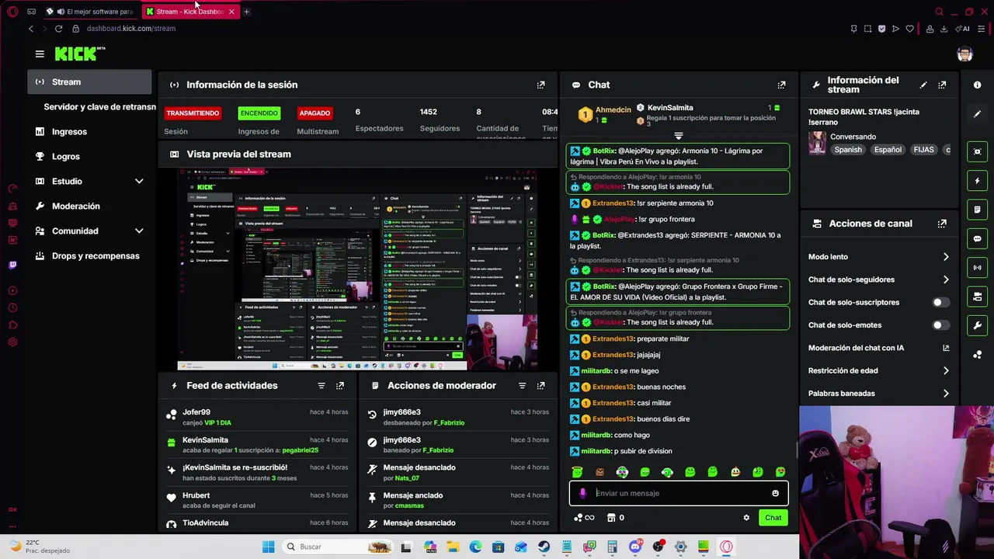The image size is (994, 559).
Task: Click the pegabriel25 username in activity feed
Action: pos(300,450)
